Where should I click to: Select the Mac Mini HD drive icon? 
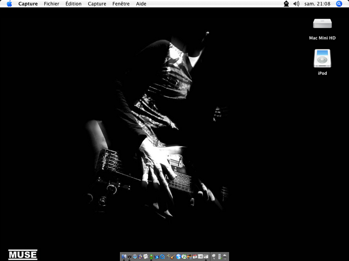322,24
